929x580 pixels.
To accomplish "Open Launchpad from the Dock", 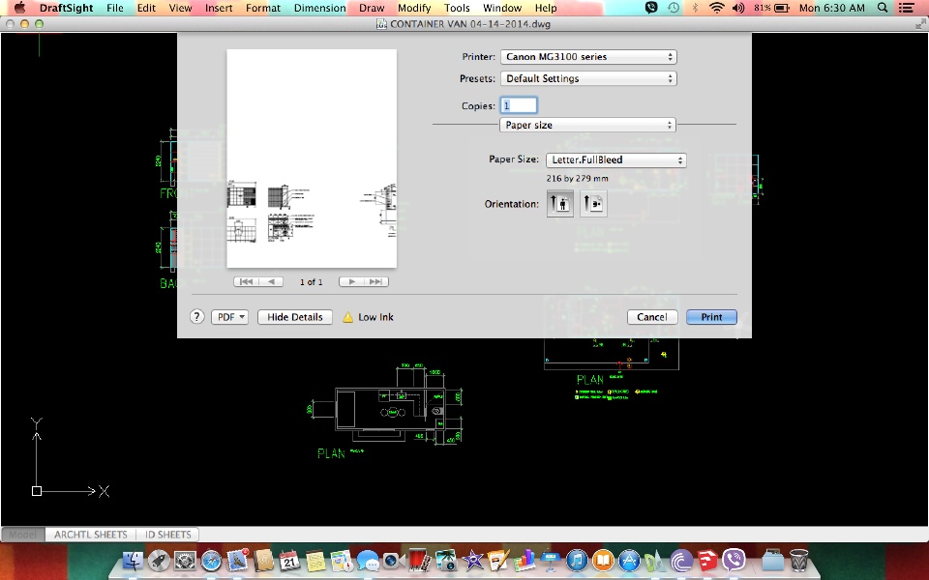I will (159, 560).
